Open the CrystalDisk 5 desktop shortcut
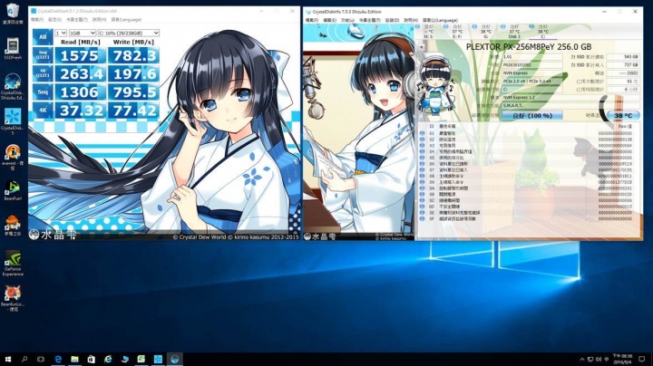Screen dimensions: 653x366 pyautogui.click(x=13, y=121)
